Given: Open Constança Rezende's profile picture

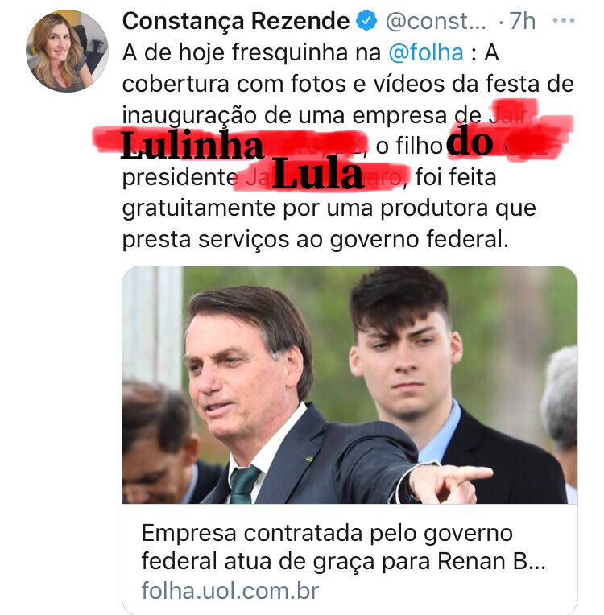Looking at the screenshot, I should coord(67,52).
